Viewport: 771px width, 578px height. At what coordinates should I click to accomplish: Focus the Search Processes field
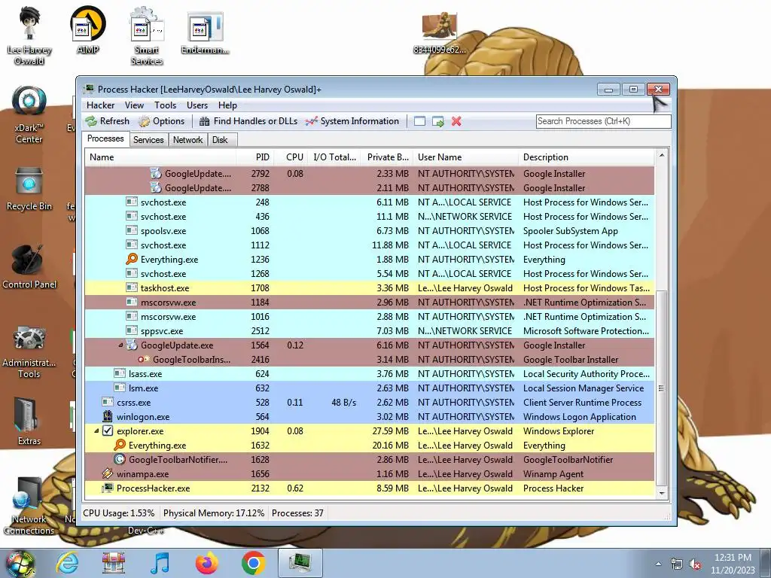pyautogui.click(x=603, y=121)
